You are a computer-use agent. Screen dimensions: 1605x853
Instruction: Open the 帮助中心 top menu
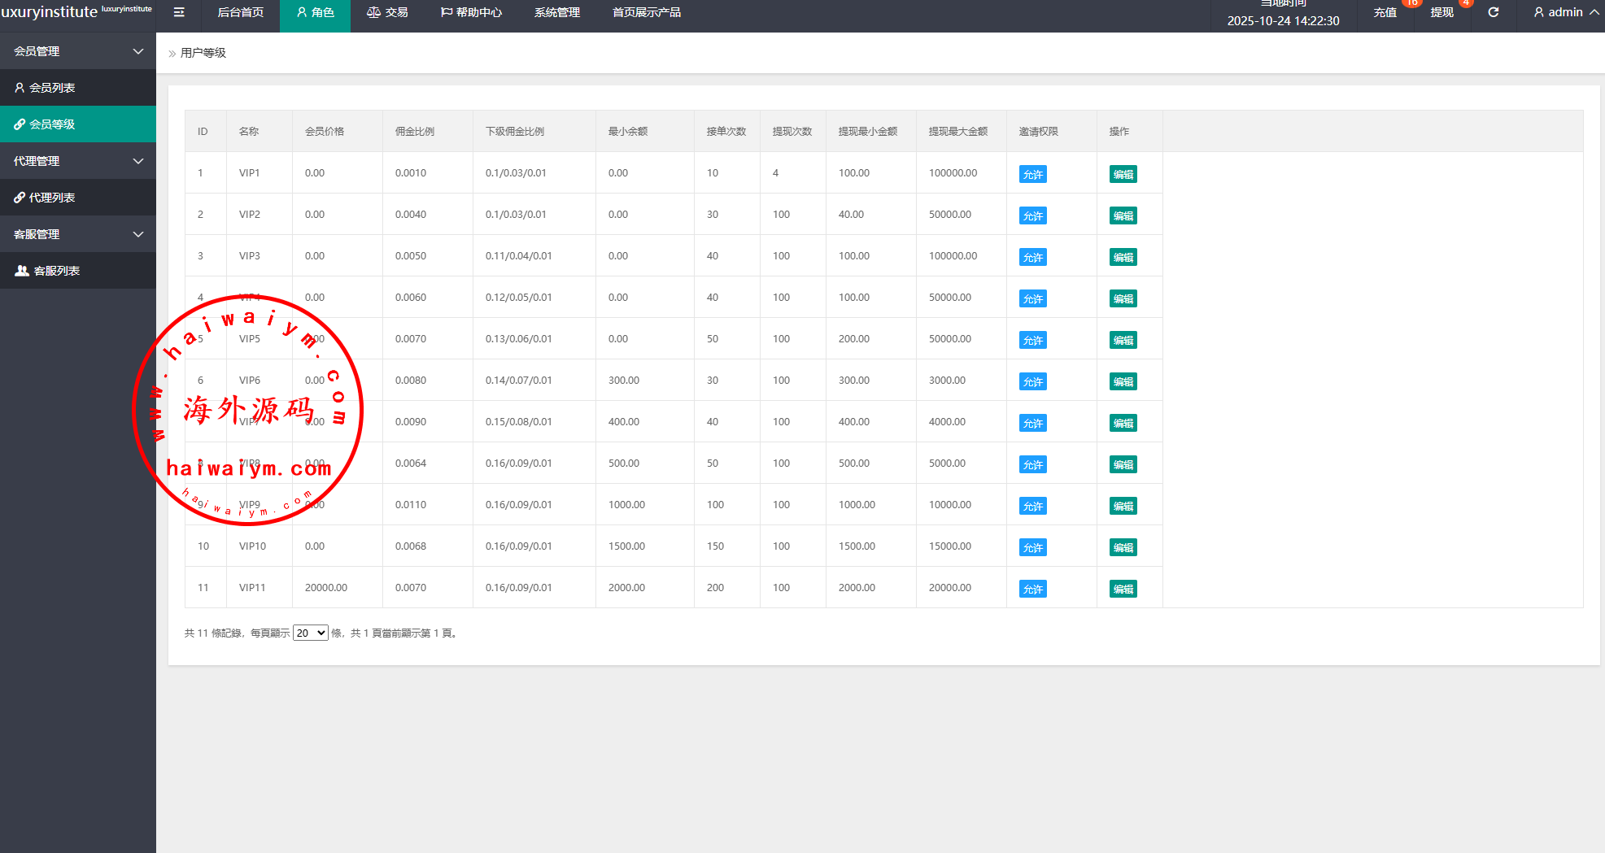coord(471,12)
